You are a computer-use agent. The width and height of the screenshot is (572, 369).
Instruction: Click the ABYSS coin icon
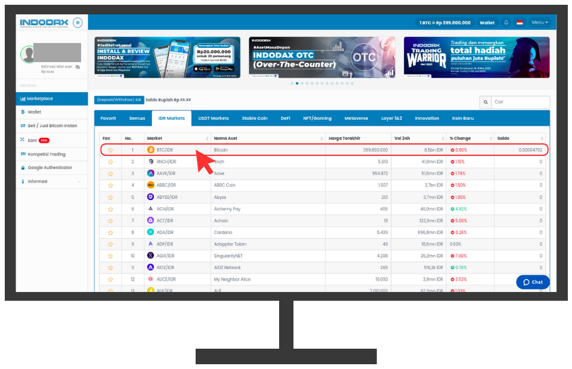[x=151, y=197]
